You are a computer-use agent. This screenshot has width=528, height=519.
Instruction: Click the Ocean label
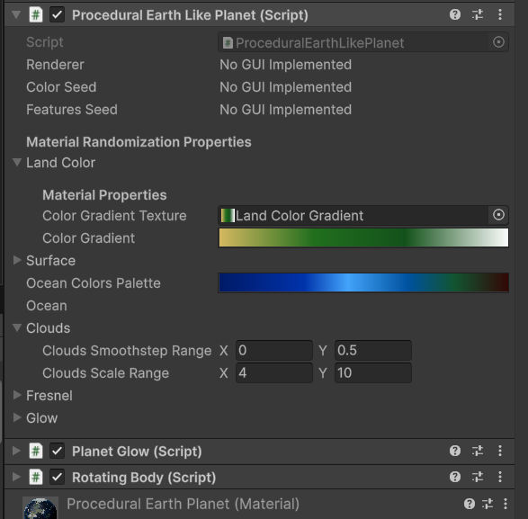coord(47,306)
